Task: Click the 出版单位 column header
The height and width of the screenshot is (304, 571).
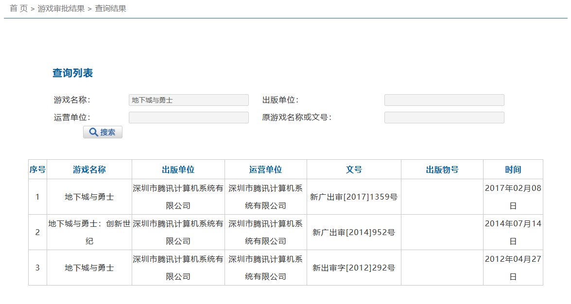Action: pos(178,169)
